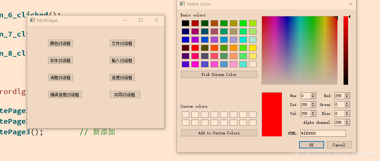The image size is (380, 161).
Task: Minimize the MyWidget window
Action: (x=125, y=20)
